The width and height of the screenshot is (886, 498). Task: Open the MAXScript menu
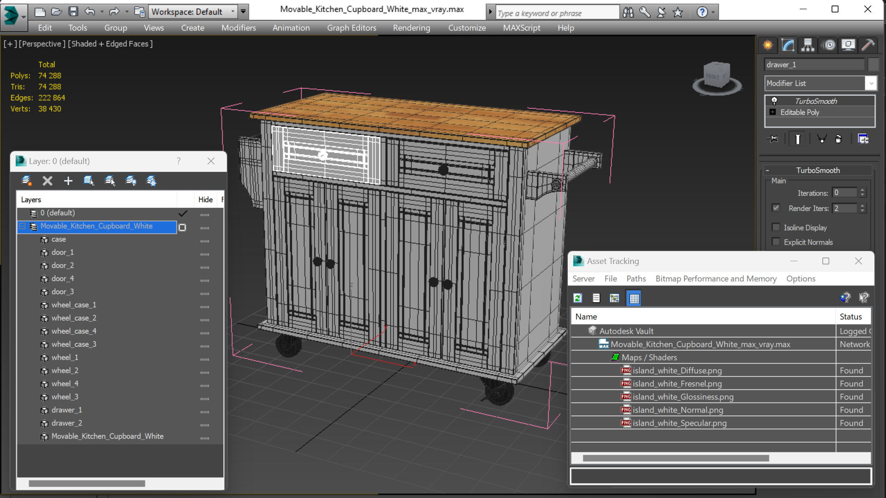(x=522, y=28)
